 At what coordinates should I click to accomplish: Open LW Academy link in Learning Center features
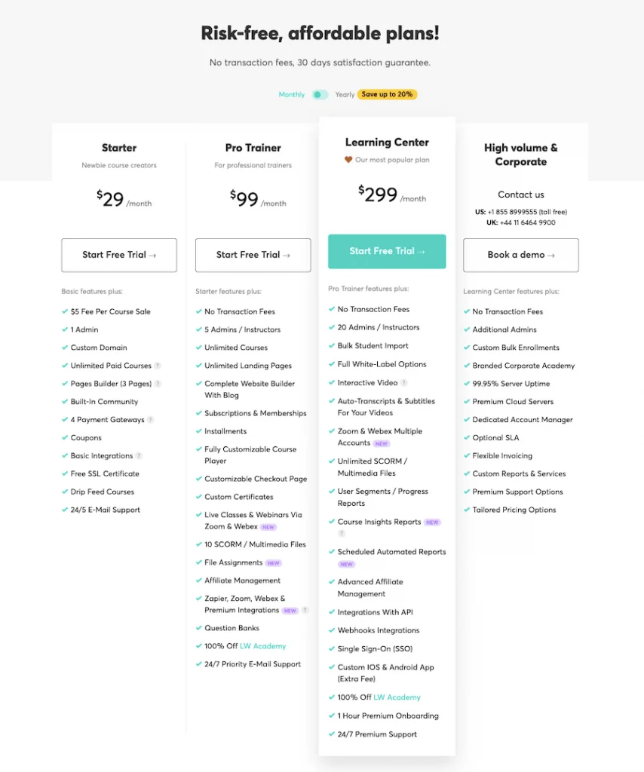tap(397, 697)
